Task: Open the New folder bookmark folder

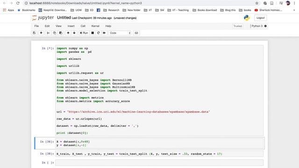Action: [132, 10]
